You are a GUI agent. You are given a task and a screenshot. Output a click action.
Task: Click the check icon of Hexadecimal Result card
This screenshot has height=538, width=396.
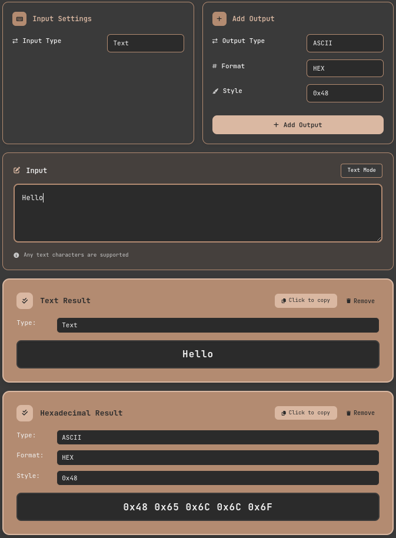coord(25,413)
